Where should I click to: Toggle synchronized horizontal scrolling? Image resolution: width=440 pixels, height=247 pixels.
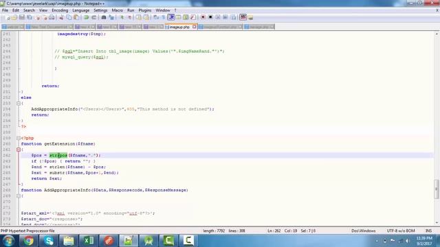coord(146,17)
